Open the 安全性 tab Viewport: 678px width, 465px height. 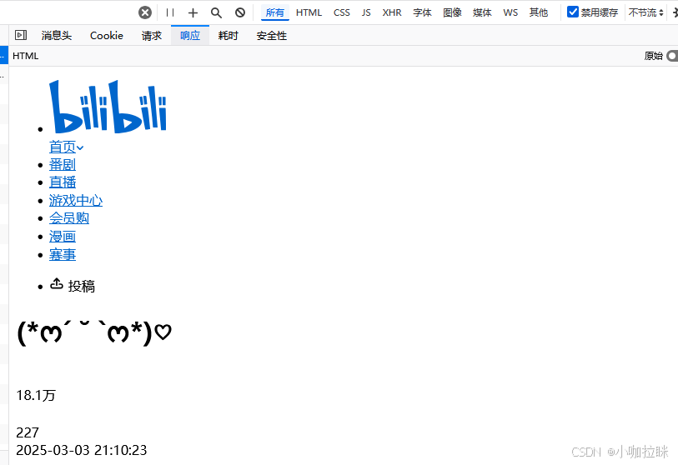(x=272, y=36)
